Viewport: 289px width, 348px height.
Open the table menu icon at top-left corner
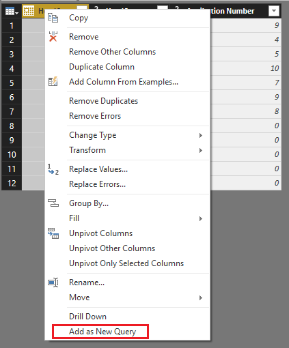pyautogui.click(x=12, y=11)
